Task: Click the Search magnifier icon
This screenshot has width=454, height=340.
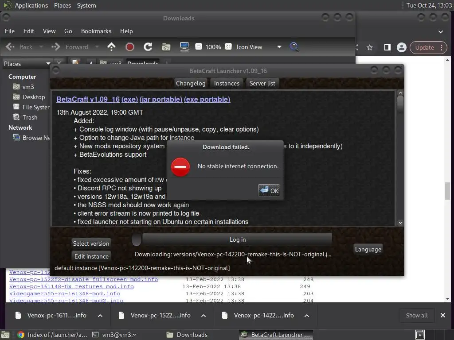Action: pyautogui.click(x=294, y=47)
